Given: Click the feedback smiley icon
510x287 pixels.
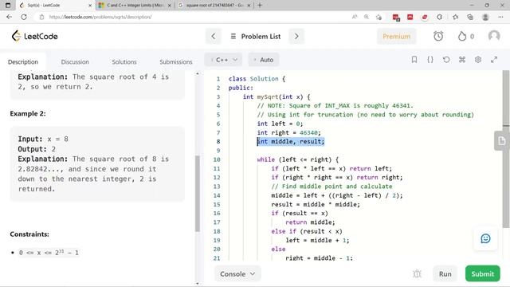Looking at the screenshot, I should pyautogui.click(x=485, y=238).
